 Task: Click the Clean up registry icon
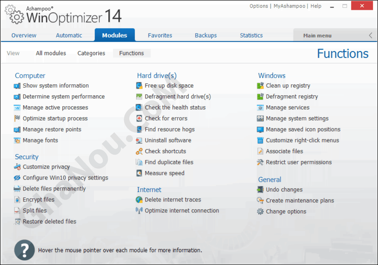click(260, 86)
